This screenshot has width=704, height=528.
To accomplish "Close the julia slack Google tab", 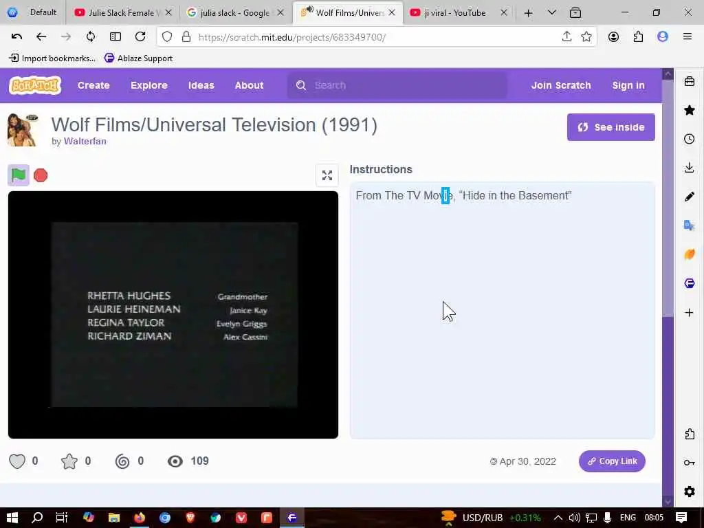I will click(280, 12).
